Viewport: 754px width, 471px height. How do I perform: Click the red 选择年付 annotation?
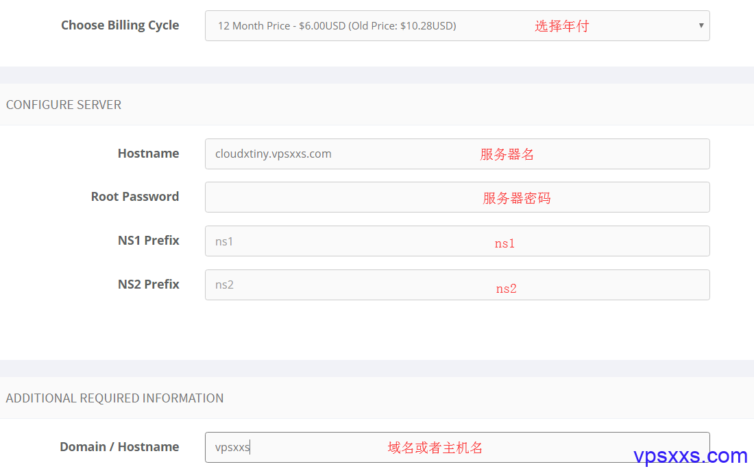tap(561, 26)
